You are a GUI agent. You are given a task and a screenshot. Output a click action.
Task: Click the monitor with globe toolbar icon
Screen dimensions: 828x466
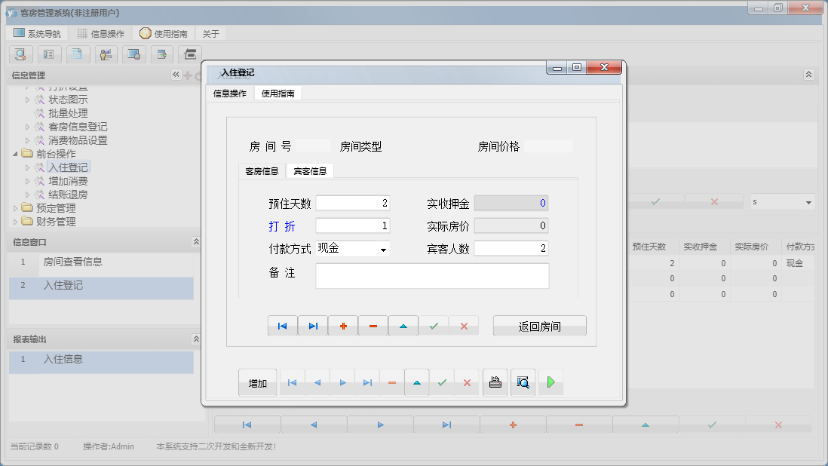click(x=133, y=54)
